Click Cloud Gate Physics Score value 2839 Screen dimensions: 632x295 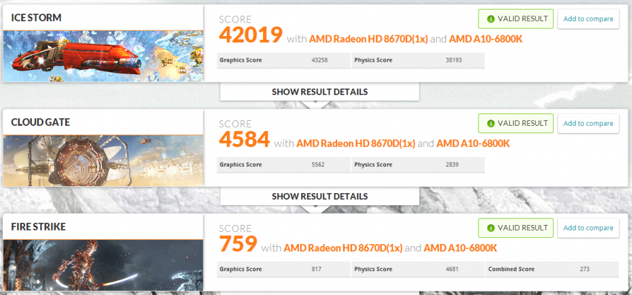(x=453, y=164)
